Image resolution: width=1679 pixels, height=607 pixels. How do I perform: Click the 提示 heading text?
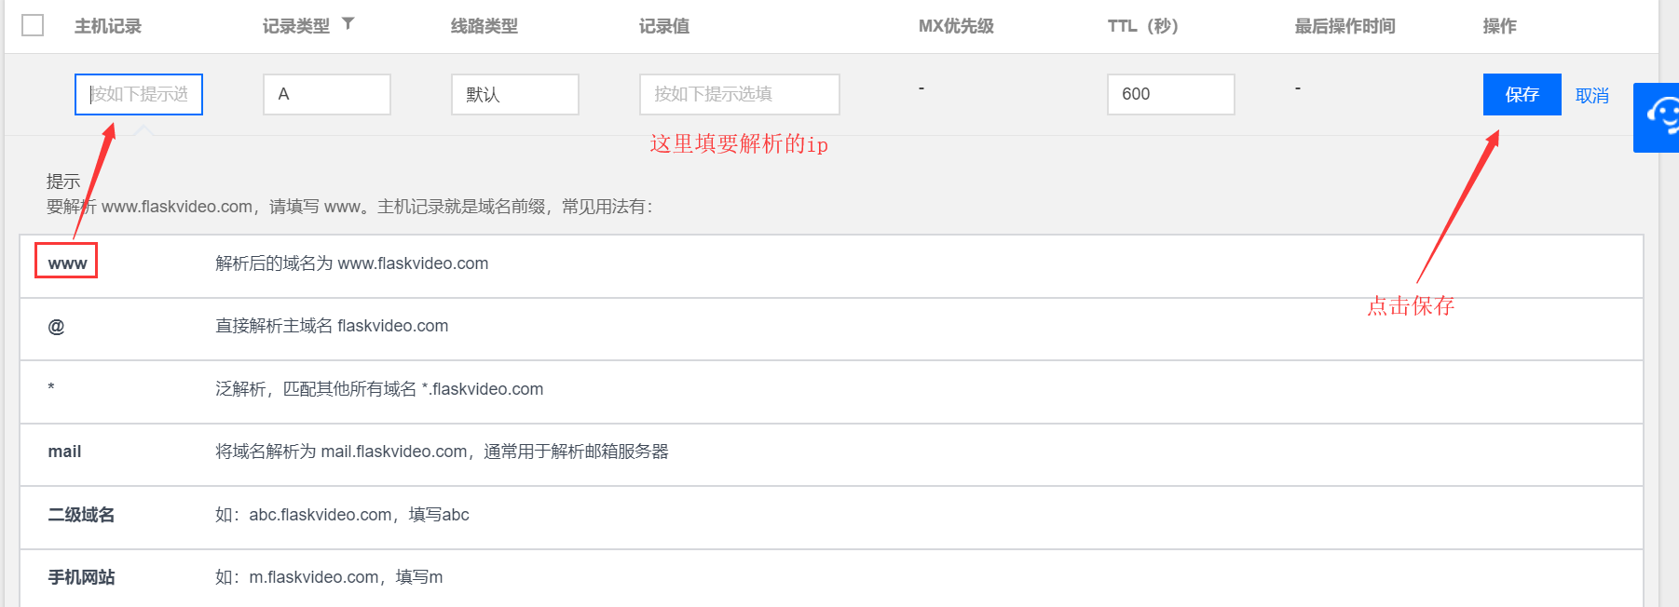(x=63, y=182)
